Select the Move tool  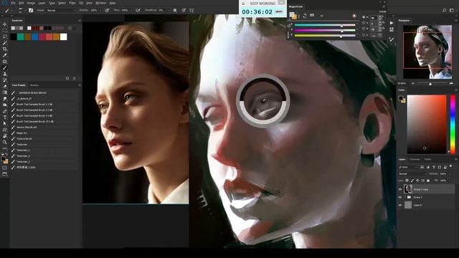(x=5, y=24)
